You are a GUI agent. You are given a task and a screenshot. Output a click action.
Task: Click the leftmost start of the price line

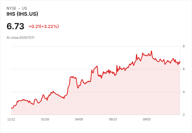tap(11, 108)
